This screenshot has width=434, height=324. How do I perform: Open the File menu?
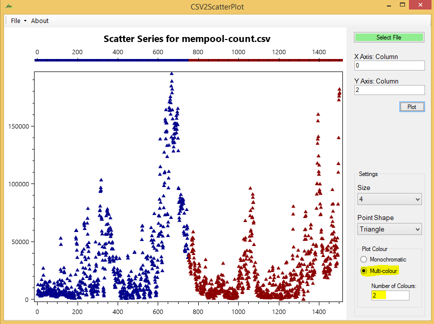[x=18, y=20]
